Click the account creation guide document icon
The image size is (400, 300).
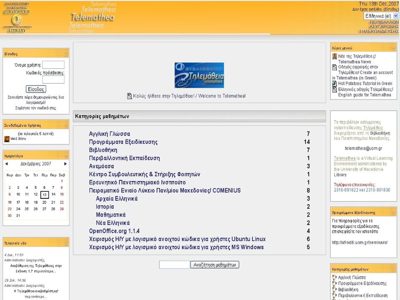335,67
